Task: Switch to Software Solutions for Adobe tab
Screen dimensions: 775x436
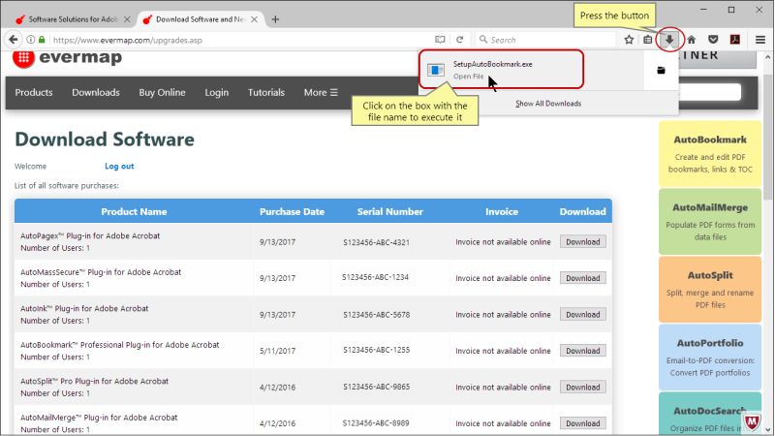Action: click(x=72, y=19)
